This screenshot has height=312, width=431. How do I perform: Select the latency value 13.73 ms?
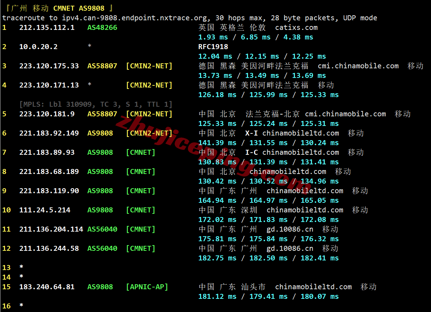coord(215,75)
